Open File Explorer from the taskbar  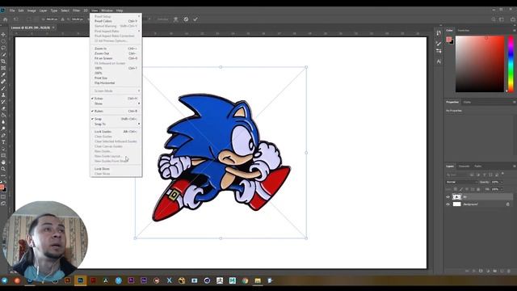pos(258,280)
